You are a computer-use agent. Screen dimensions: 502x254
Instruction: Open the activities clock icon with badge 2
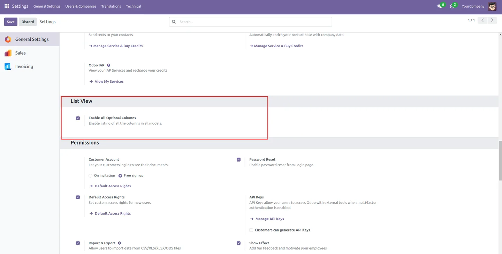pos(452,6)
